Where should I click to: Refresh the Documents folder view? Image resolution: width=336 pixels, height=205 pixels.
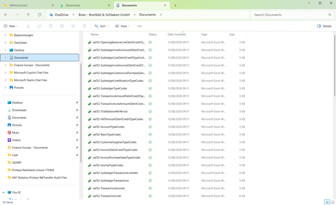39,15
